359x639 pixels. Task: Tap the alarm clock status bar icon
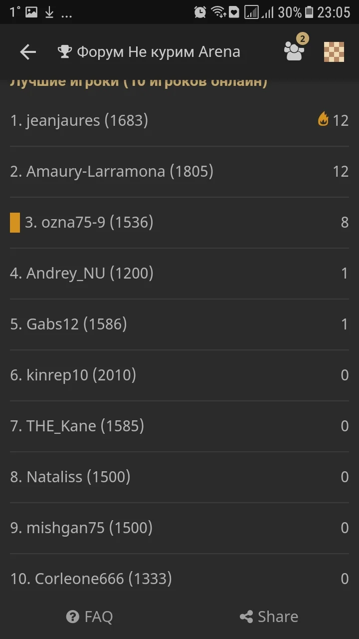200,12
